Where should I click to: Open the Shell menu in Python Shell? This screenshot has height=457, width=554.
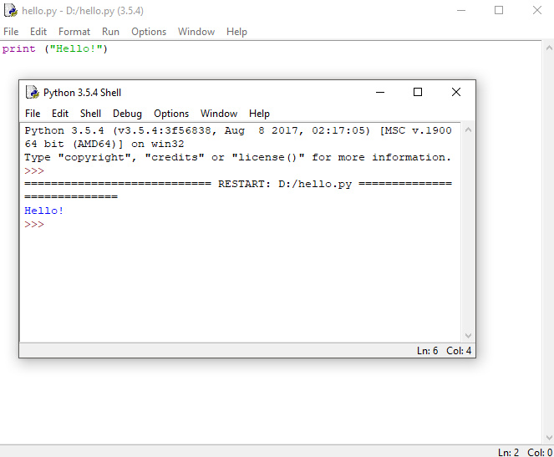pos(90,114)
